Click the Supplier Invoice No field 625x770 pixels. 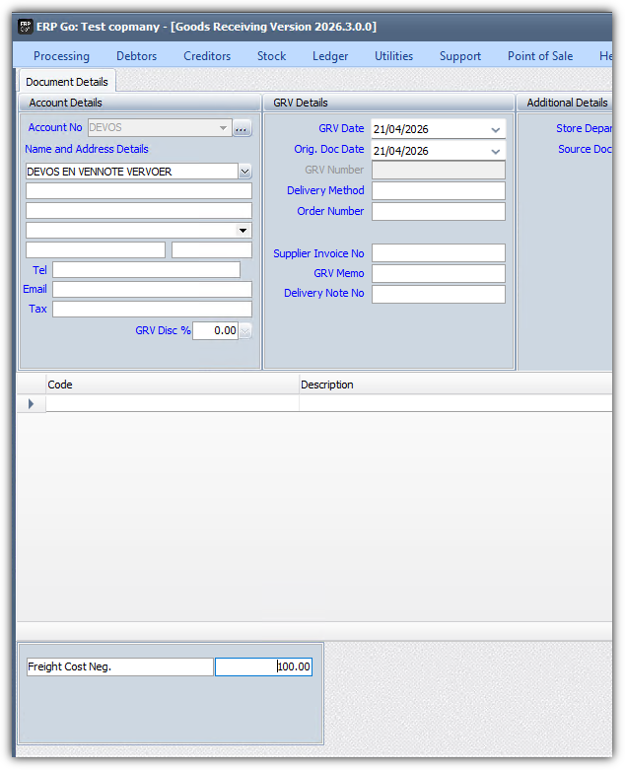[x=438, y=253]
